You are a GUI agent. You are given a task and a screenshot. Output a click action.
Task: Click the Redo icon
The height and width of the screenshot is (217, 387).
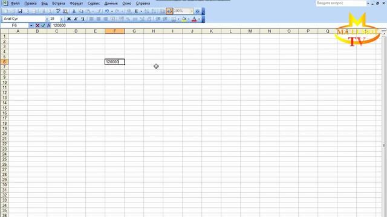(x=117, y=11)
